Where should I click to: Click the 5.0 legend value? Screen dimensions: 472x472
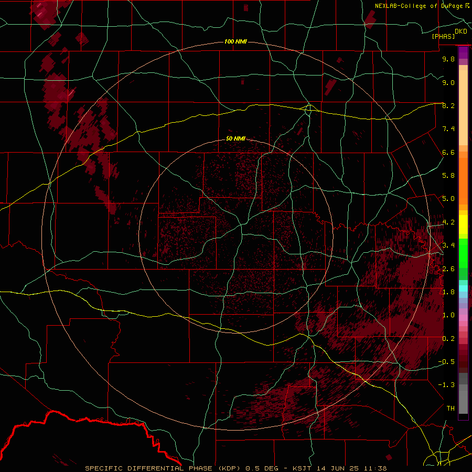click(x=448, y=199)
